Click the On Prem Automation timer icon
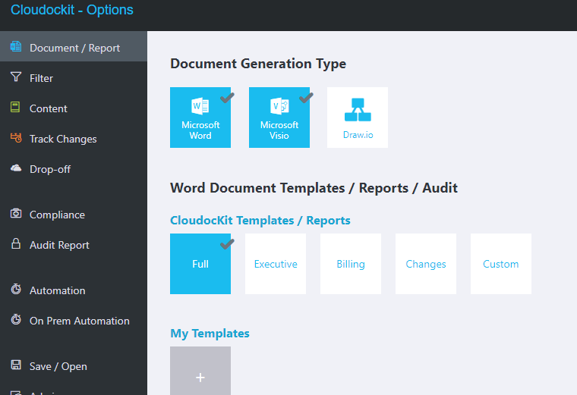This screenshot has height=395, width=577. click(16, 319)
